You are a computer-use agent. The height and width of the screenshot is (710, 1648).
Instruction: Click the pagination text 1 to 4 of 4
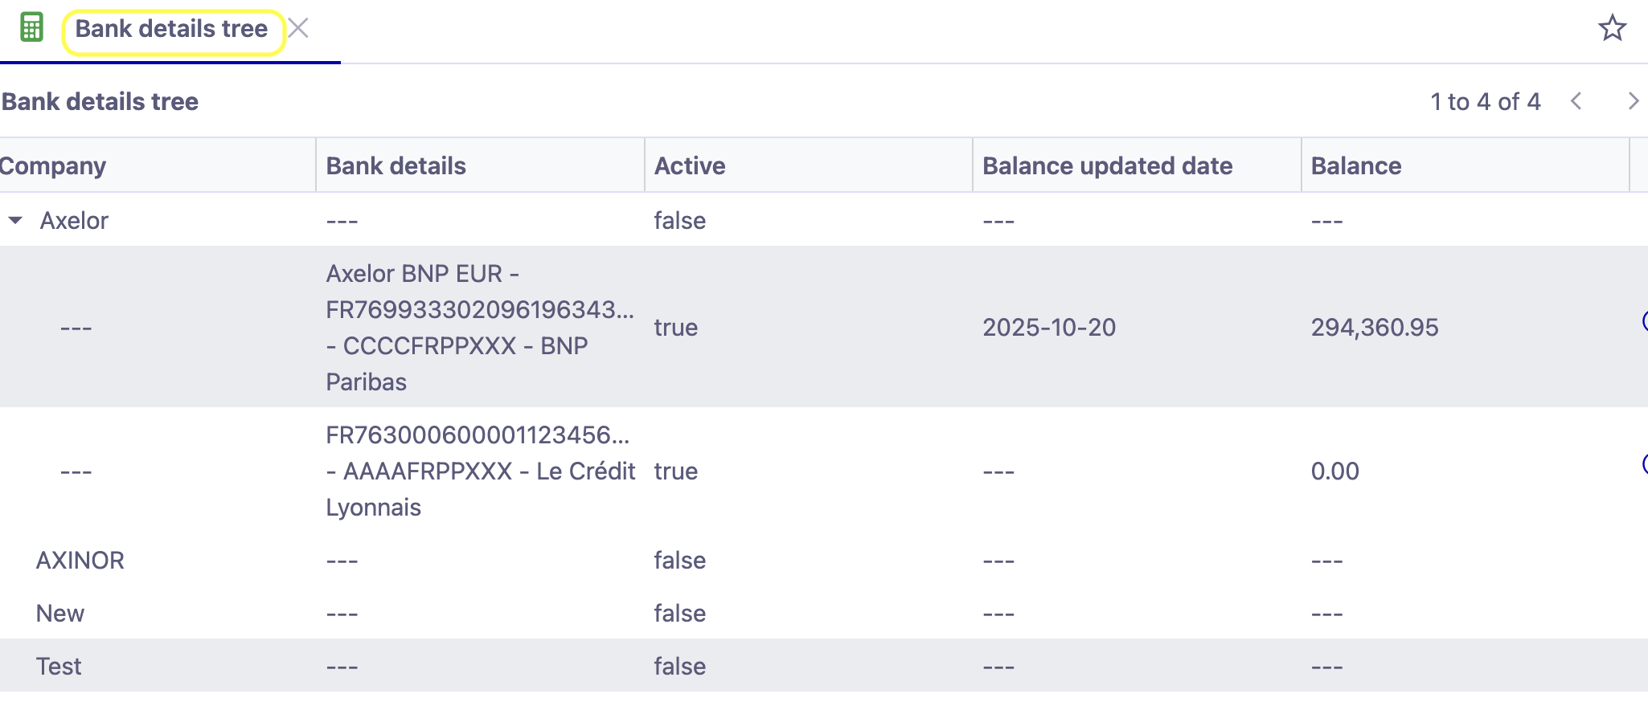coord(1486,101)
